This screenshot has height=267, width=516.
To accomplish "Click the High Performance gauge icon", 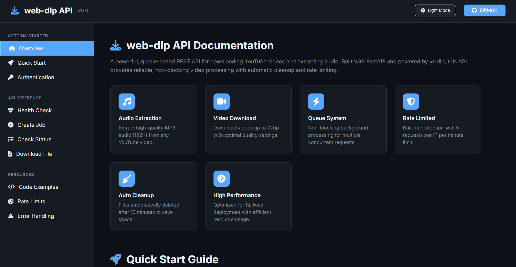I will coord(221,179).
